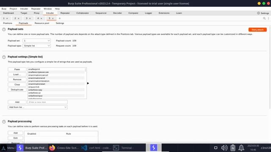Open the volume control in tray
The image size is (271, 152).
(x=224, y=148)
